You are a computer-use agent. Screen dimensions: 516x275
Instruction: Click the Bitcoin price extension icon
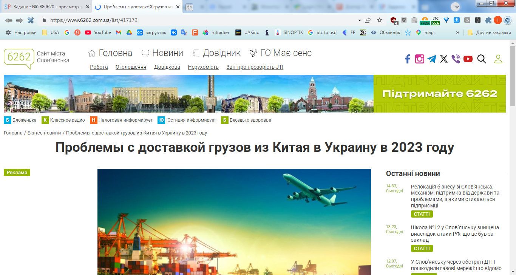click(x=425, y=20)
